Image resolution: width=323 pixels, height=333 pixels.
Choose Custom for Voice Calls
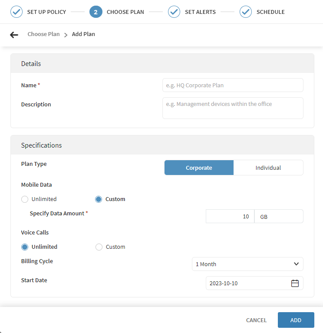[99, 247]
